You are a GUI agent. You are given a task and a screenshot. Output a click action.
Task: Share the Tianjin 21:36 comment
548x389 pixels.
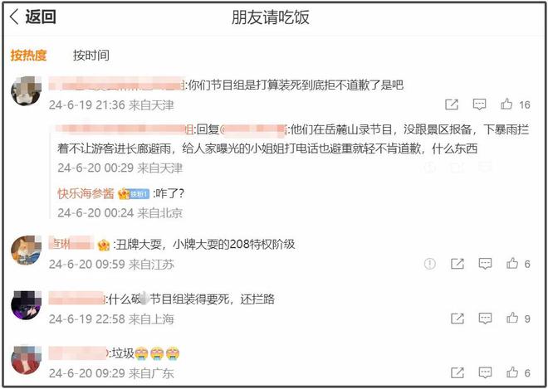(452, 104)
